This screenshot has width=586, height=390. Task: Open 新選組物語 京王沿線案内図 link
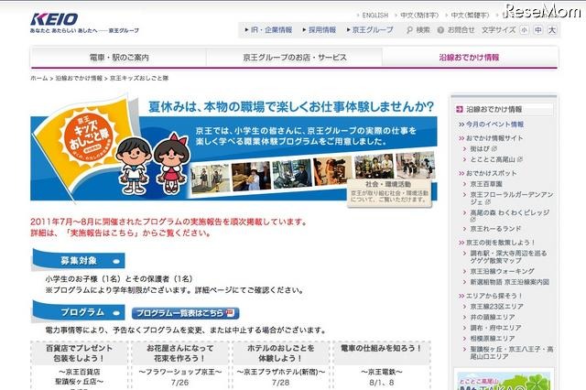[509, 282]
